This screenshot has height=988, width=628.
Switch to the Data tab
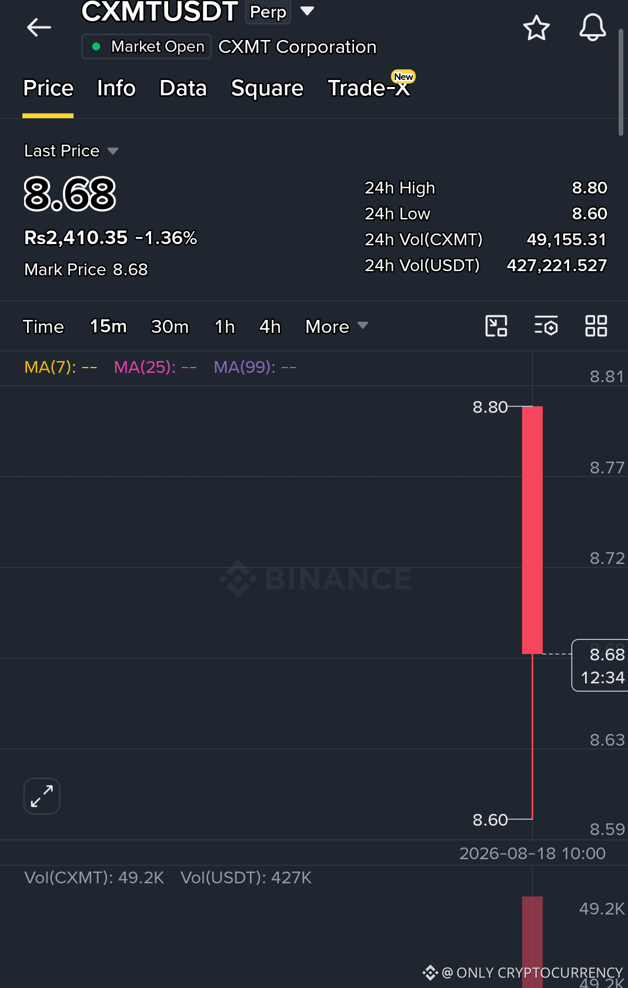(x=183, y=88)
